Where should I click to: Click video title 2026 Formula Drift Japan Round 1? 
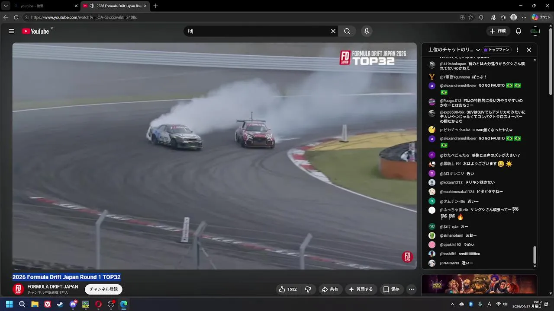pyautogui.click(x=66, y=277)
